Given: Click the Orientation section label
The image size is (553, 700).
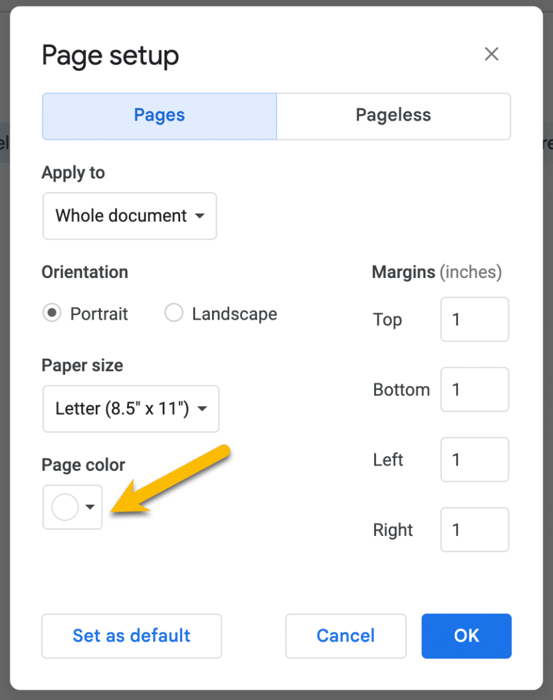Looking at the screenshot, I should [x=85, y=272].
